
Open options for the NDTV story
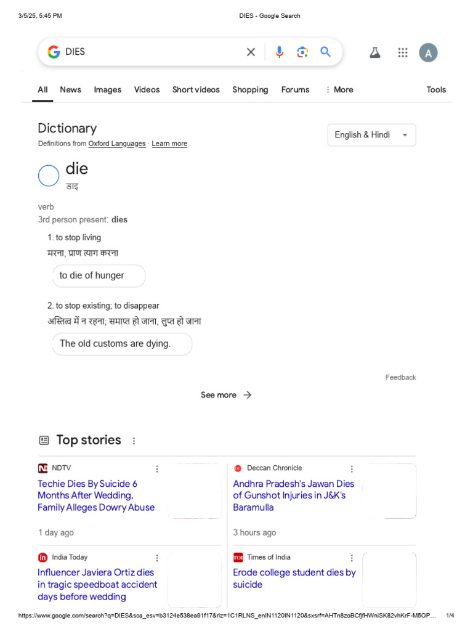click(x=157, y=469)
